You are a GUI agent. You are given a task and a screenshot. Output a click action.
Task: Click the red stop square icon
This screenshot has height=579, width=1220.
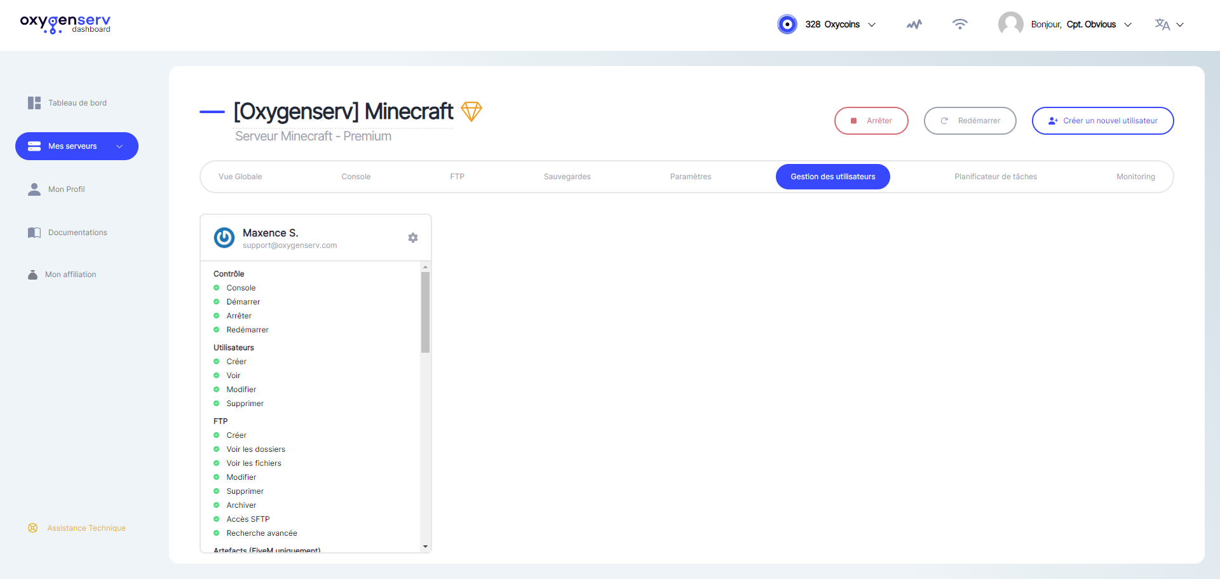click(x=854, y=121)
